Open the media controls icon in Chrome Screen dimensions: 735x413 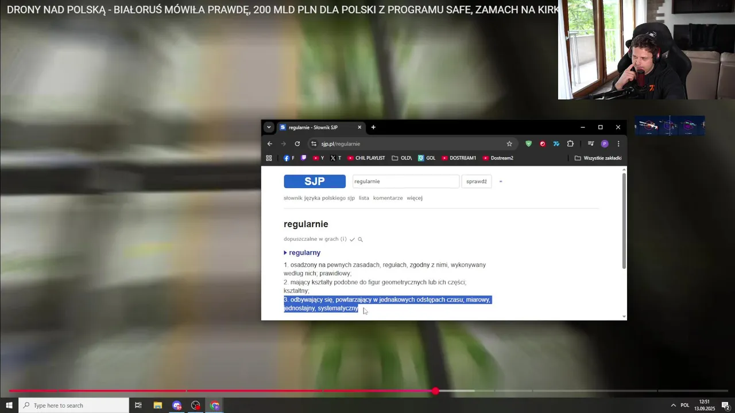(x=591, y=144)
